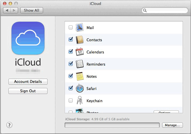Click the iCloud window title
The width and height of the screenshot is (191, 134).
[x=95, y=3]
